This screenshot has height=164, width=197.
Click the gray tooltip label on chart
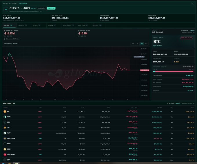[x=139, y=57]
